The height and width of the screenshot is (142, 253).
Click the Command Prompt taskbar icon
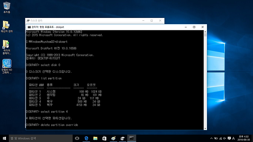[x=131, y=138]
